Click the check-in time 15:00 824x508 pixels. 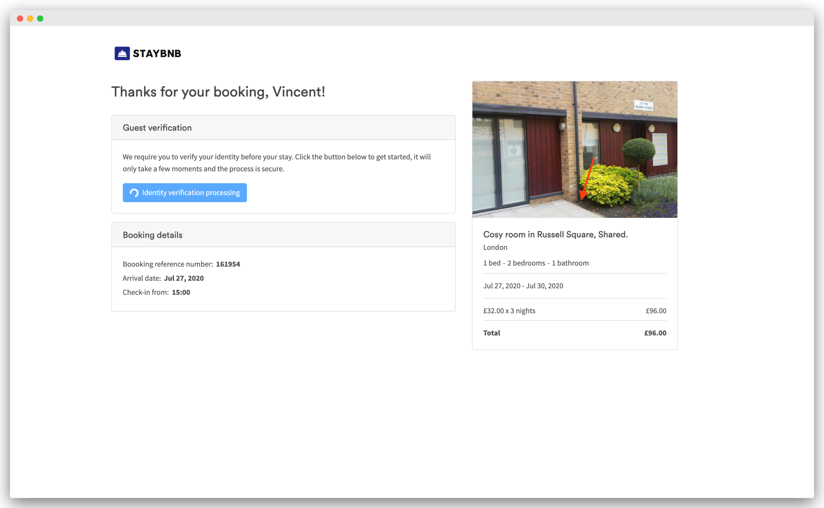coord(181,292)
